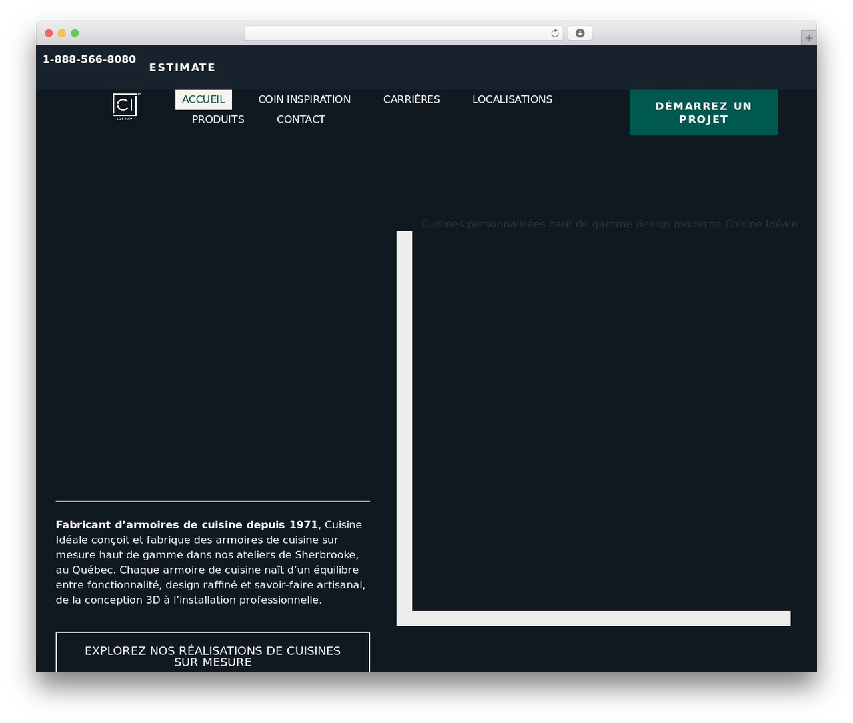
Task: Navigate to Localisations
Action: point(512,99)
